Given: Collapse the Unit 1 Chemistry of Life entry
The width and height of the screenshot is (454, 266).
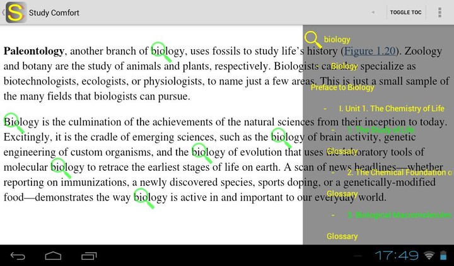Looking at the screenshot, I should (x=325, y=109).
